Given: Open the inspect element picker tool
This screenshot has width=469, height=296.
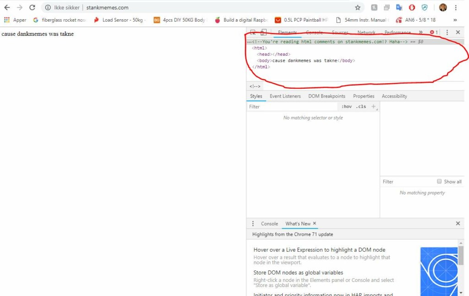Looking at the screenshot, I should tap(253, 32).
